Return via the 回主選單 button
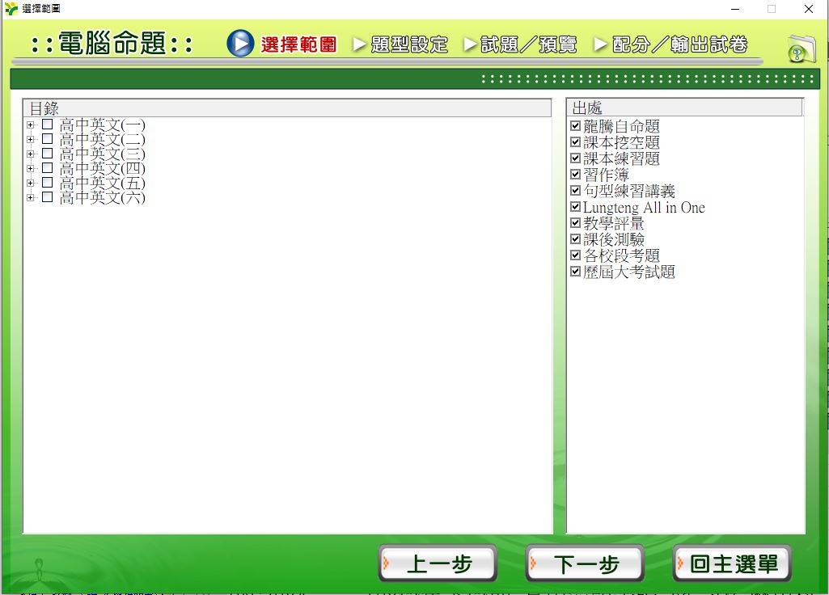The height and width of the screenshot is (595, 829). tap(732, 563)
